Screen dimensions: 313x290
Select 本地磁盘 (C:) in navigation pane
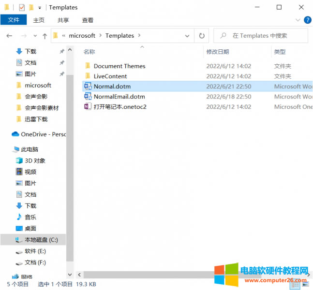[x=41, y=240]
